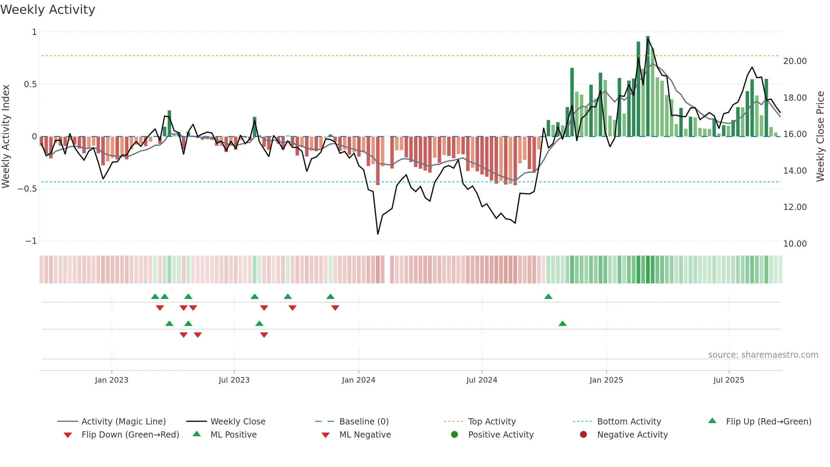Click the Positive Activity green circle icon
Screen dimensions: 830x467
(454, 434)
